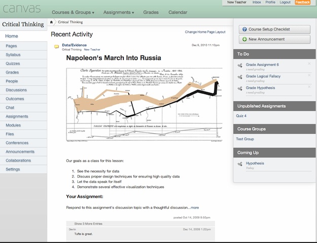Open Outcomes in course sidebar
Screen dimensions: 317x243
point(23,99)
